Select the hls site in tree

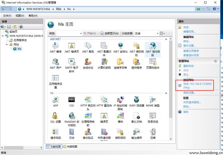click(19, 49)
